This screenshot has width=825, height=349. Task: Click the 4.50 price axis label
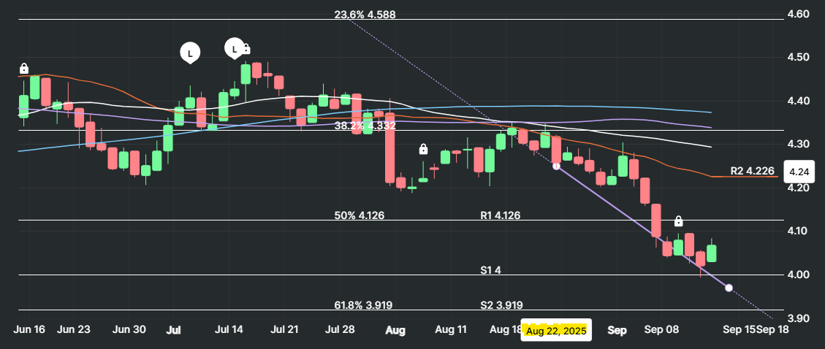click(797, 57)
